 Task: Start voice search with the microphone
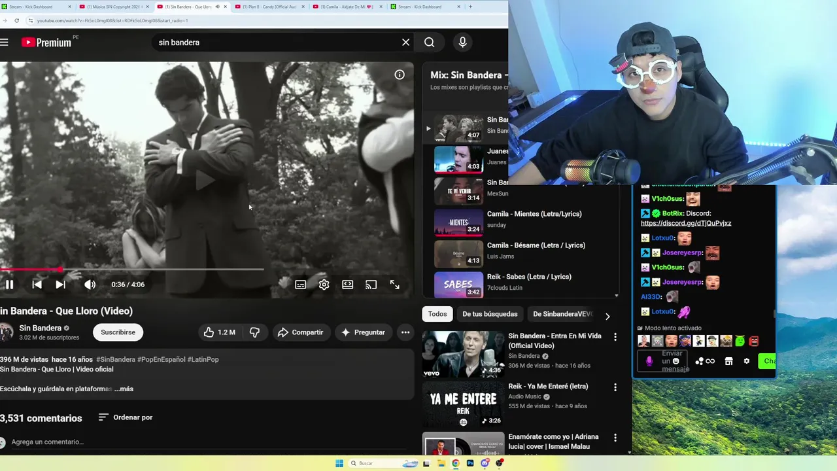[462, 43]
